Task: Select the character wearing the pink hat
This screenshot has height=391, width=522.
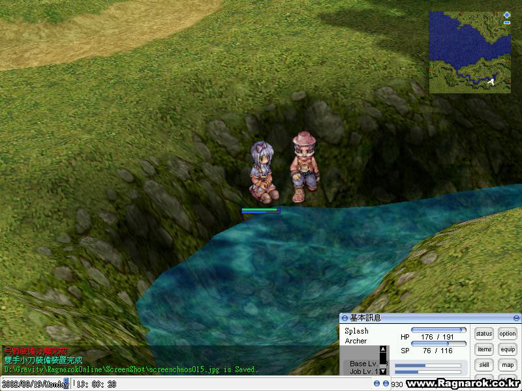Action: point(304,167)
